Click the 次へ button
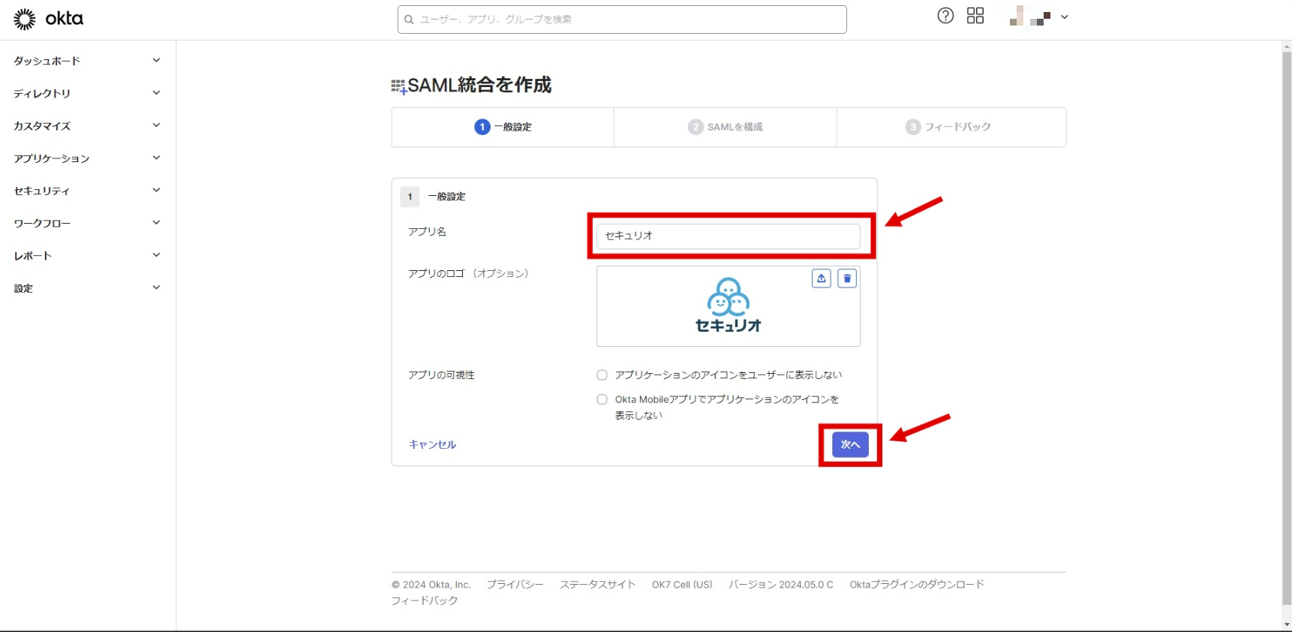1292x632 pixels. click(850, 444)
